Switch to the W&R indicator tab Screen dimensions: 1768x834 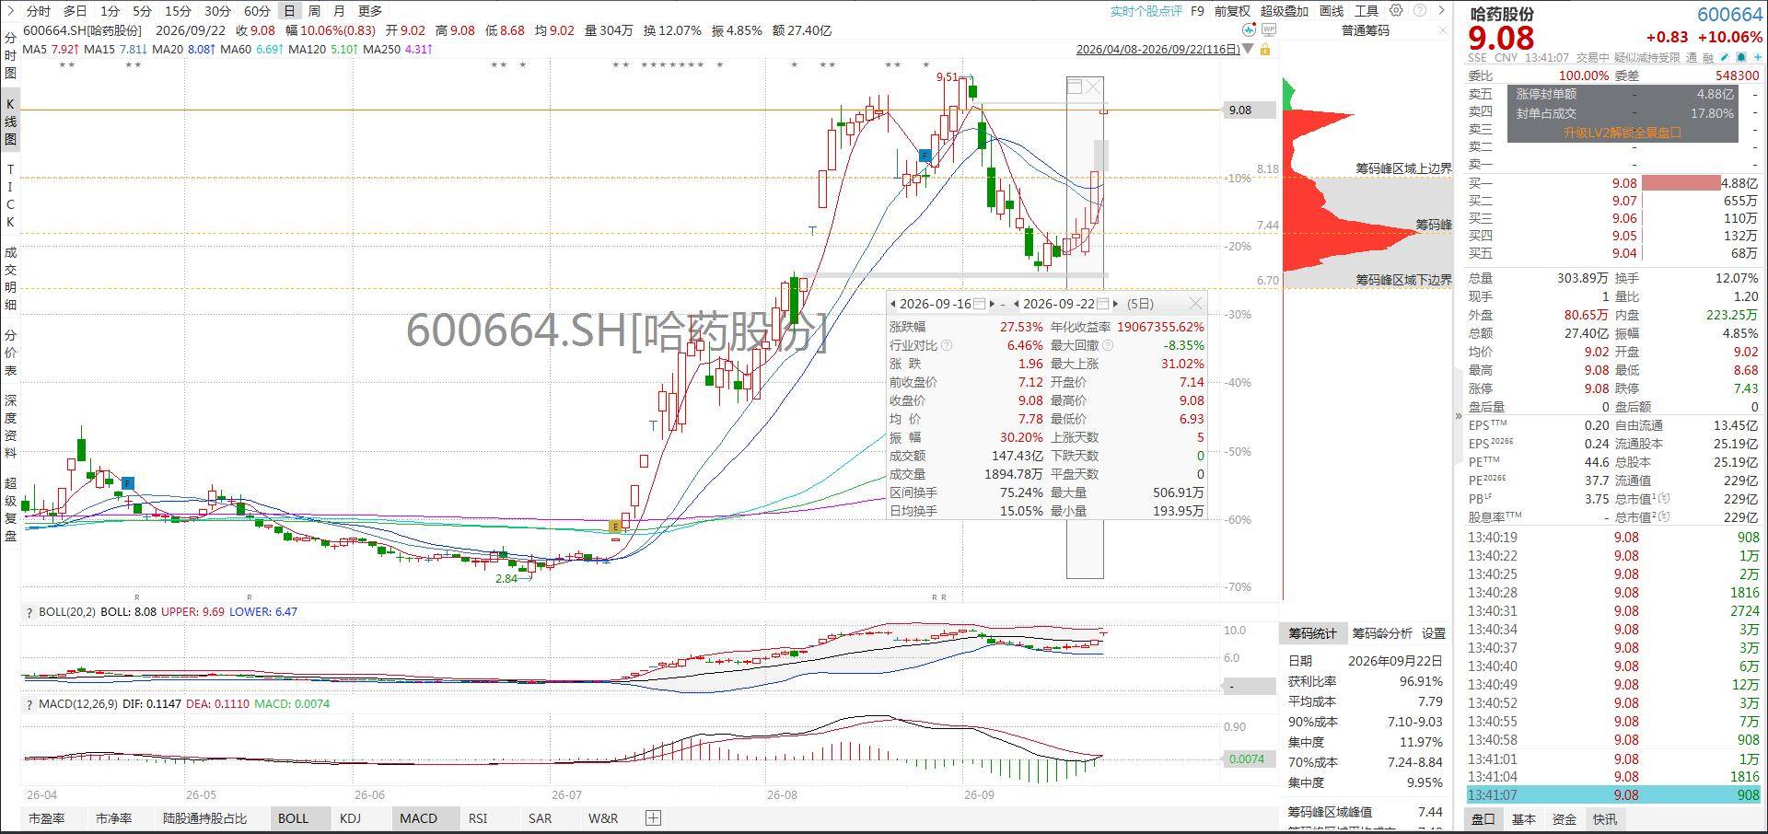coord(603,818)
